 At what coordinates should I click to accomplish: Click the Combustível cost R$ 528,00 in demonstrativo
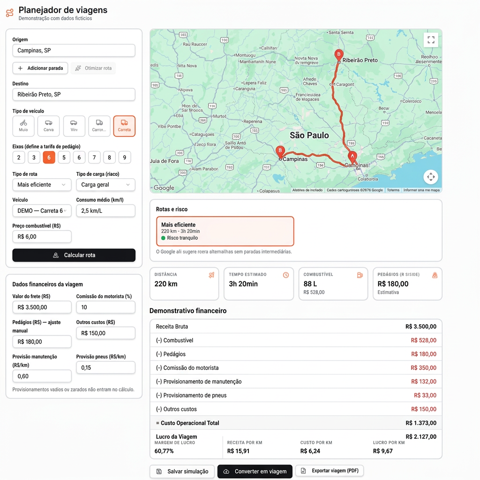423,340
